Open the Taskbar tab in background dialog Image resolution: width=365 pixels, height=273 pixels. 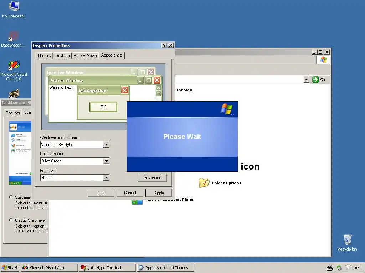(x=13, y=113)
